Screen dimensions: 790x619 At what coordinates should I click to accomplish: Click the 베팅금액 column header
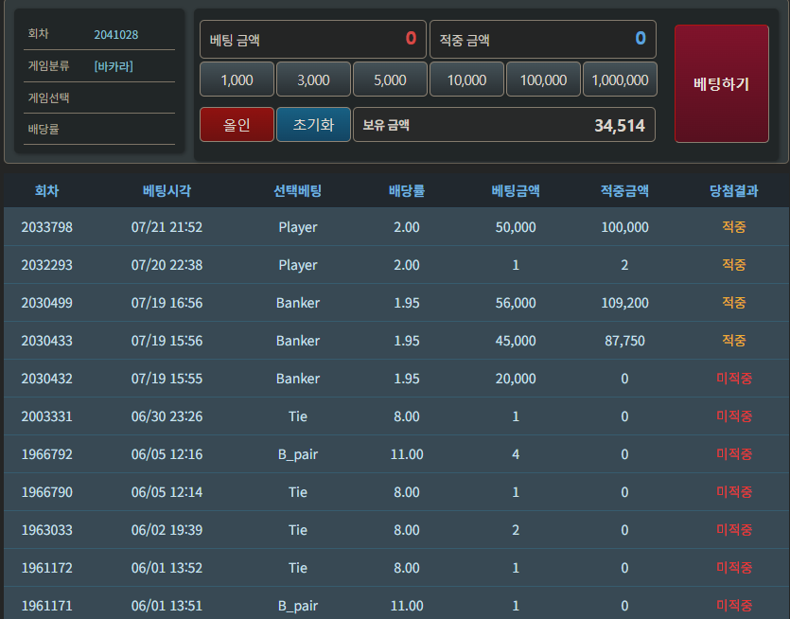(516, 190)
